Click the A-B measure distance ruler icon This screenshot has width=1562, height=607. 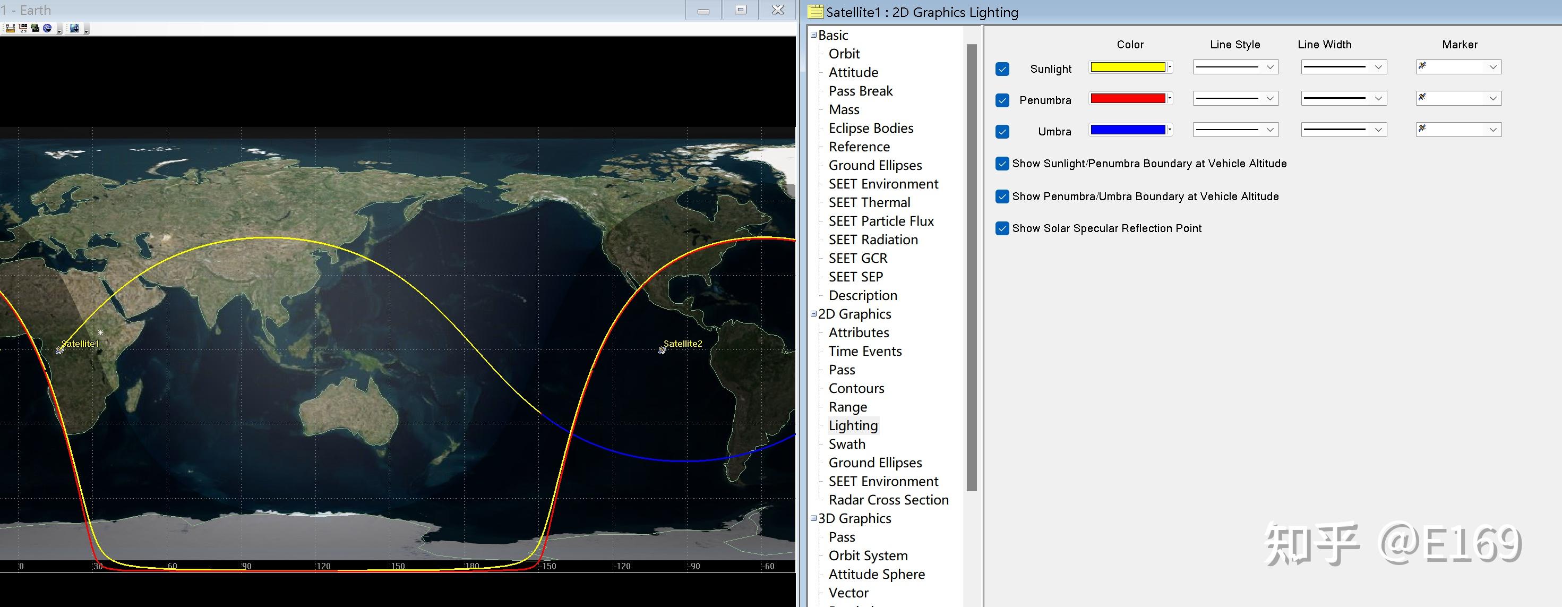click(x=10, y=29)
